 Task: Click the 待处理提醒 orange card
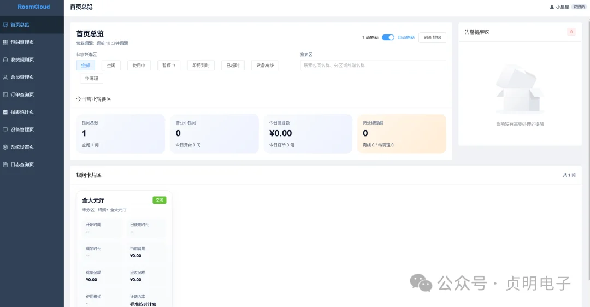coord(402,133)
